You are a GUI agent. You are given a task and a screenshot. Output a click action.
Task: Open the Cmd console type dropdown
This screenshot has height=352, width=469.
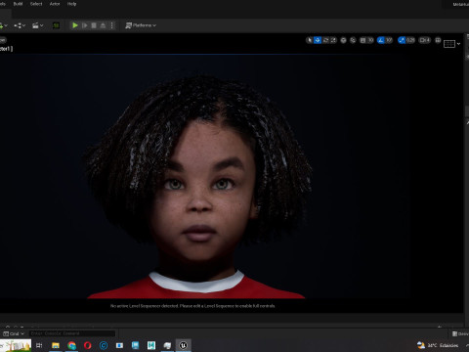click(14, 333)
